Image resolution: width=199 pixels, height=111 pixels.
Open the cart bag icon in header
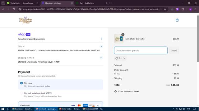[177, 20]
